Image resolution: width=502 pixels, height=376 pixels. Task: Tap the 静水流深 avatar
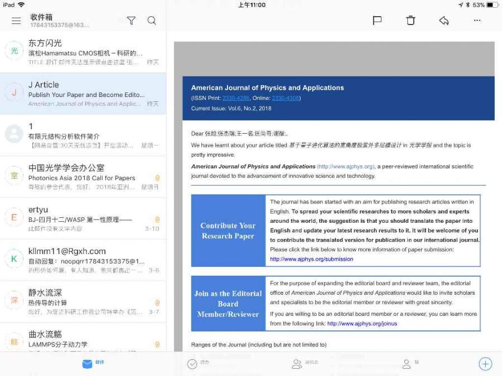[x=14, y=300]
